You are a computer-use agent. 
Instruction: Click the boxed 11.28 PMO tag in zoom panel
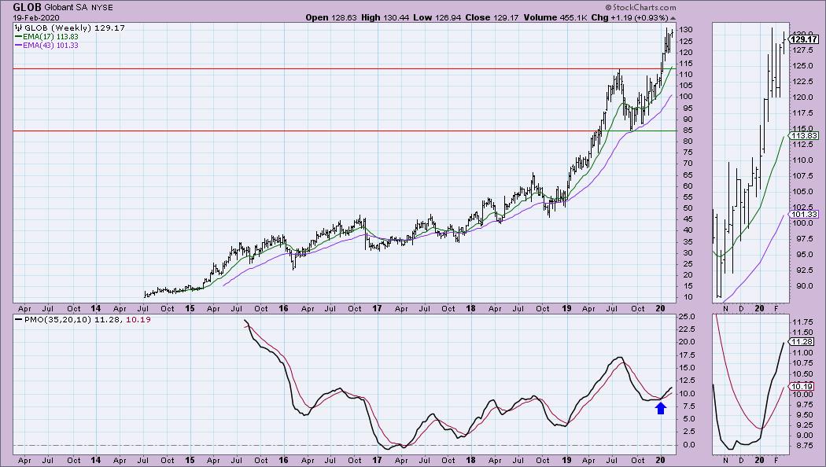click(x=803, y=342)
